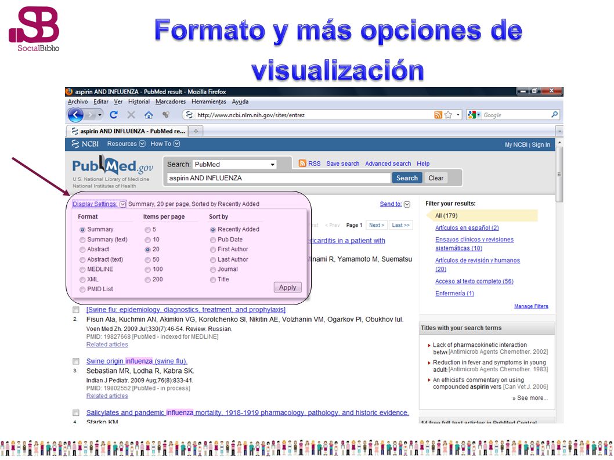Open the Send to dropdown arrow
The height and width of the screenshot is (460, 614).
click(x=407, y=204)
